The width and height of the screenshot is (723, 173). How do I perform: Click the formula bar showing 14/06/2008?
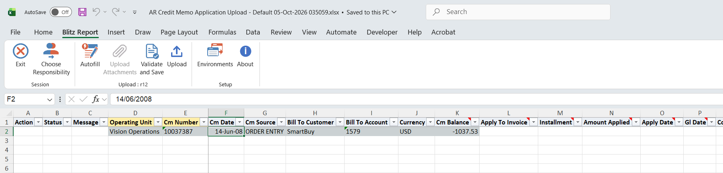(x=417, y=99)
